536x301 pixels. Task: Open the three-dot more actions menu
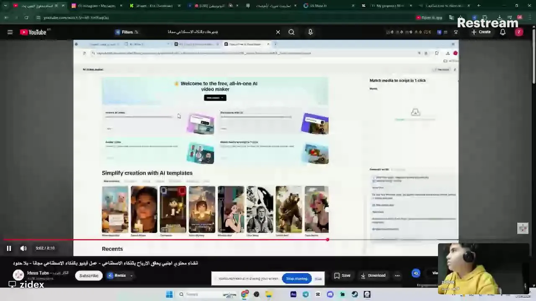click(397, 275)
